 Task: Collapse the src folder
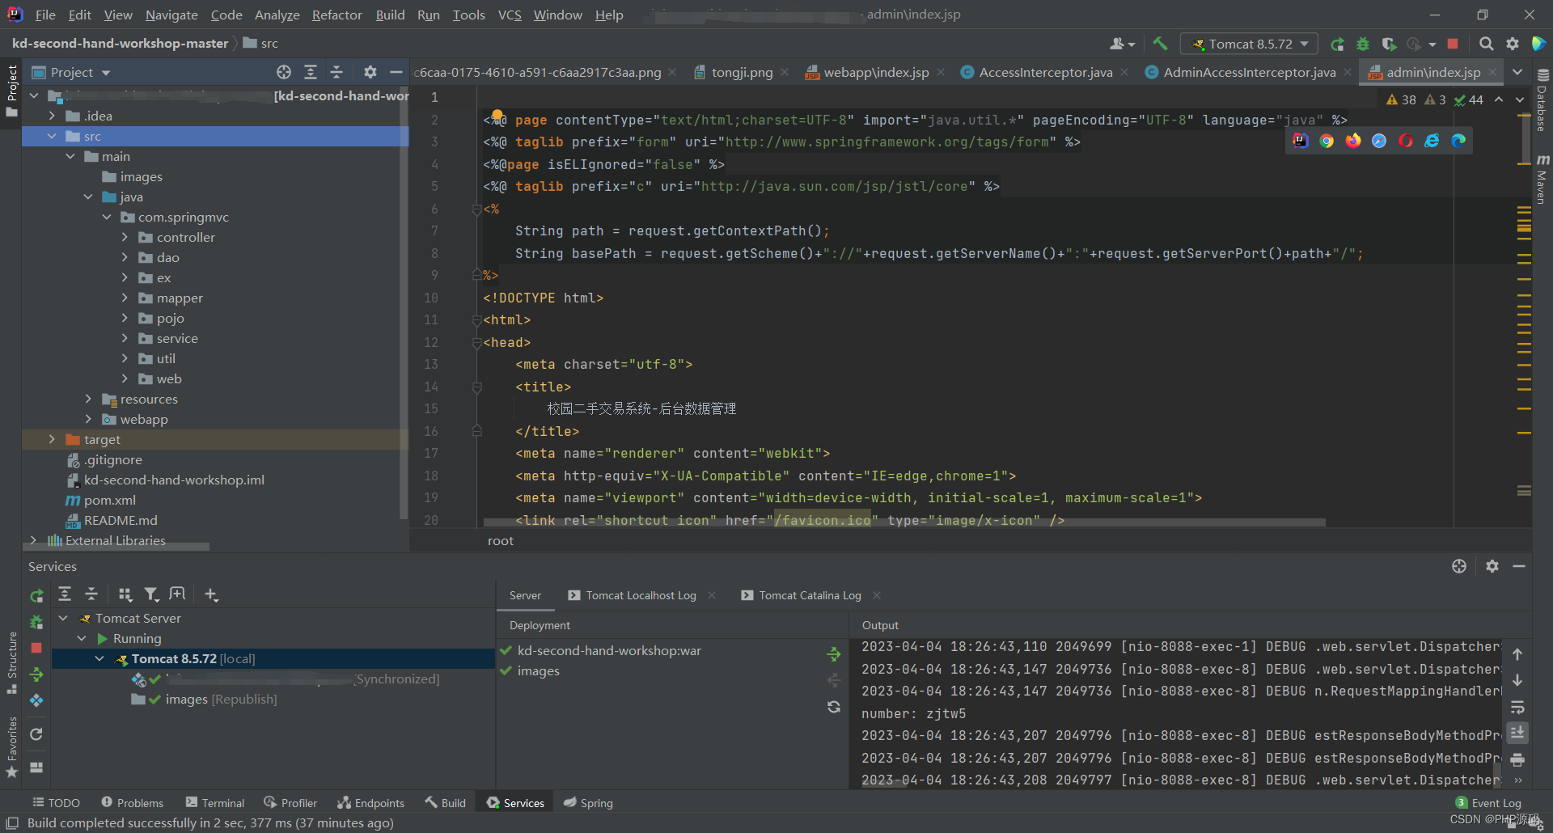point(52,136)
